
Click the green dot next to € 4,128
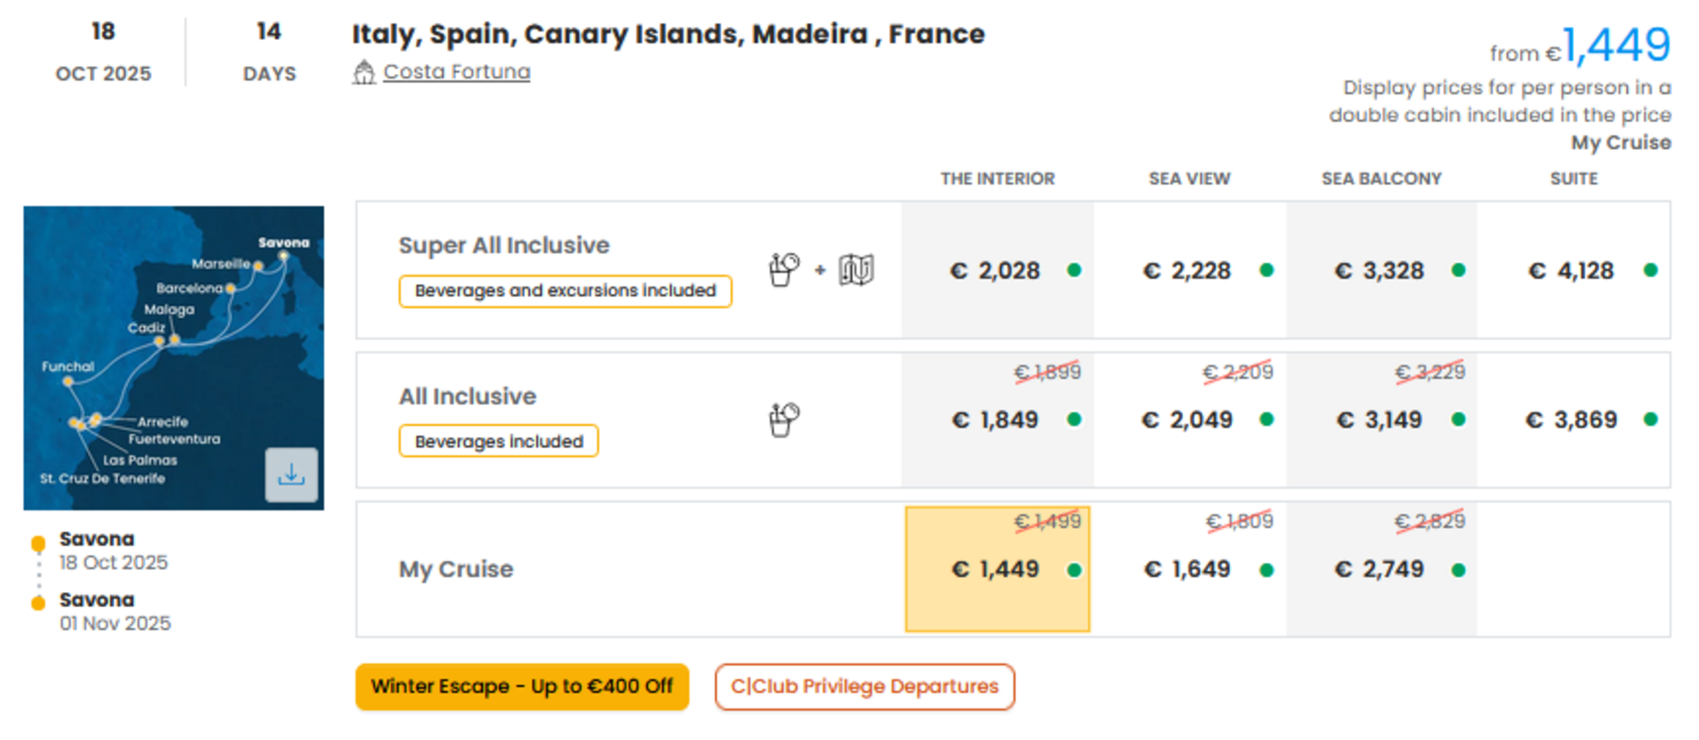(1650, 270)
